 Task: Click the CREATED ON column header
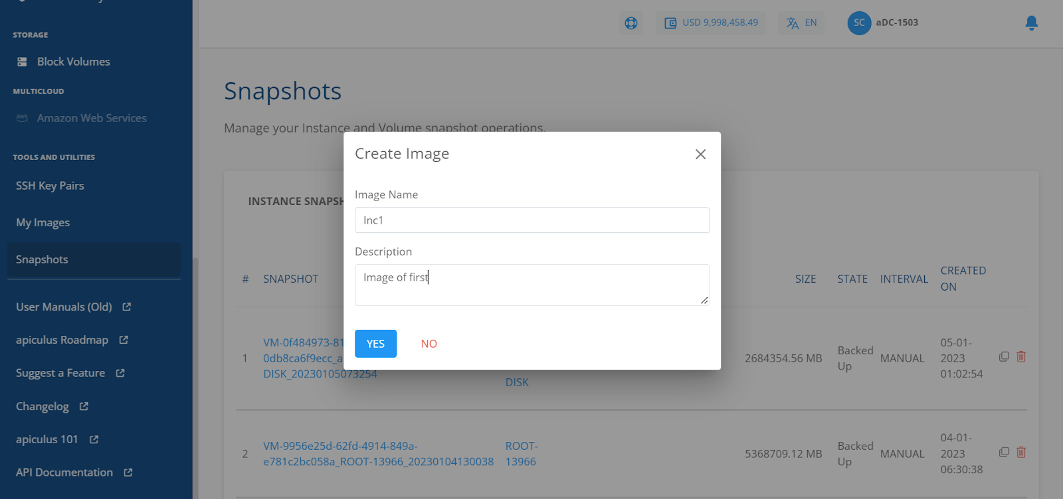[963, 279]
